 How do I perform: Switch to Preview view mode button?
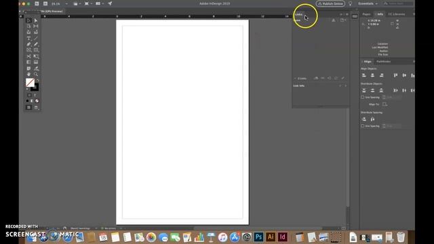tap(36, 107)
